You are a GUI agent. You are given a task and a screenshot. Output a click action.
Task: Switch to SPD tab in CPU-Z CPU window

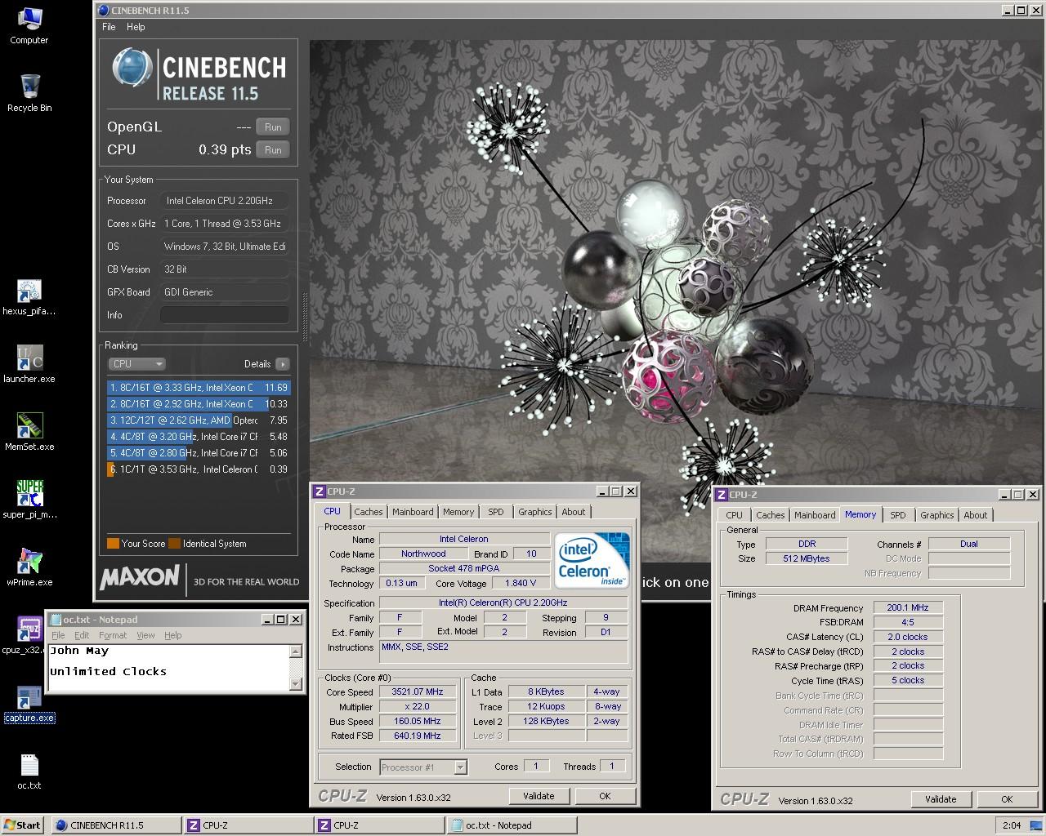click(496, 512)
